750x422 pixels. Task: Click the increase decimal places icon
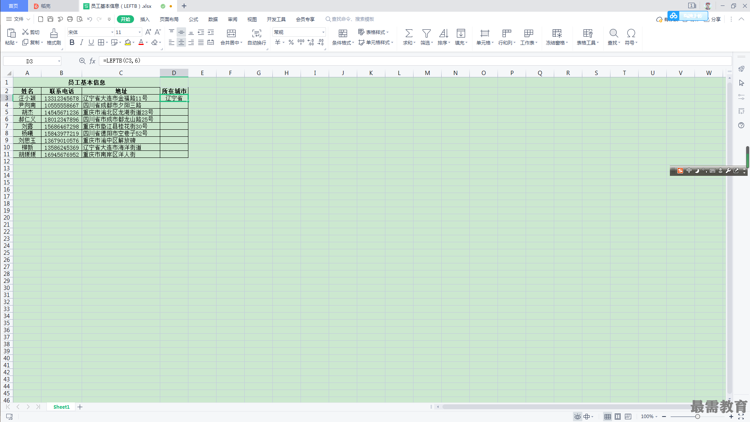click(311, 43)
